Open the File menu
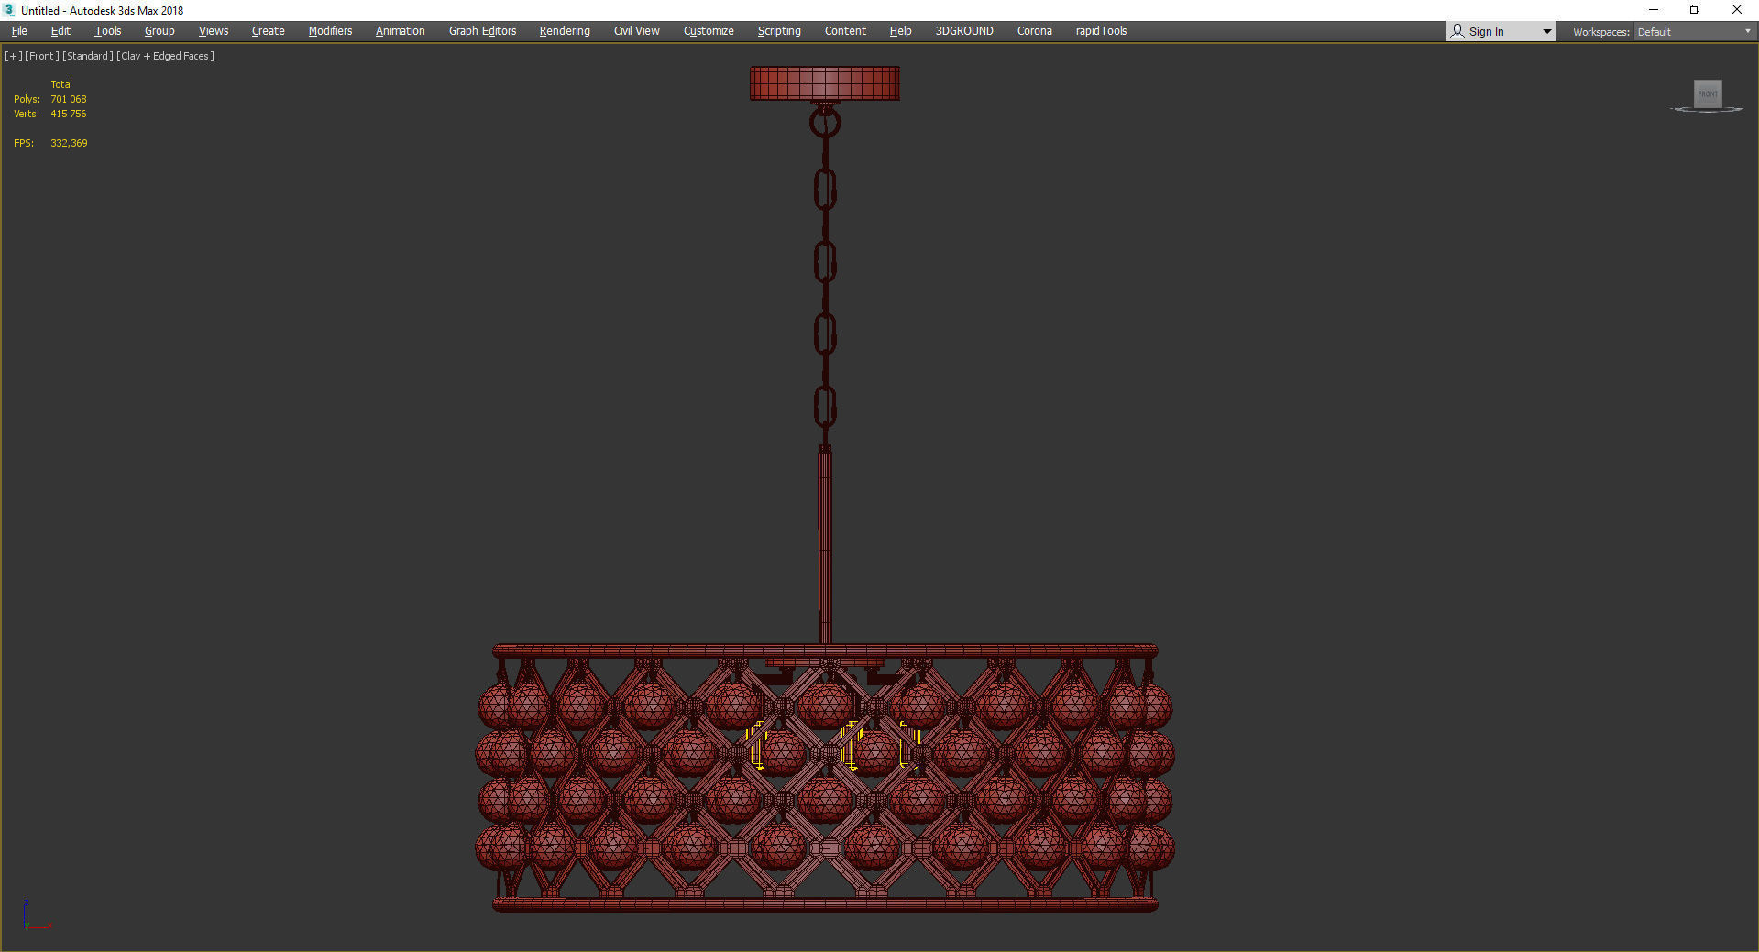This screenshot has height=952, width=1759. 19,31
